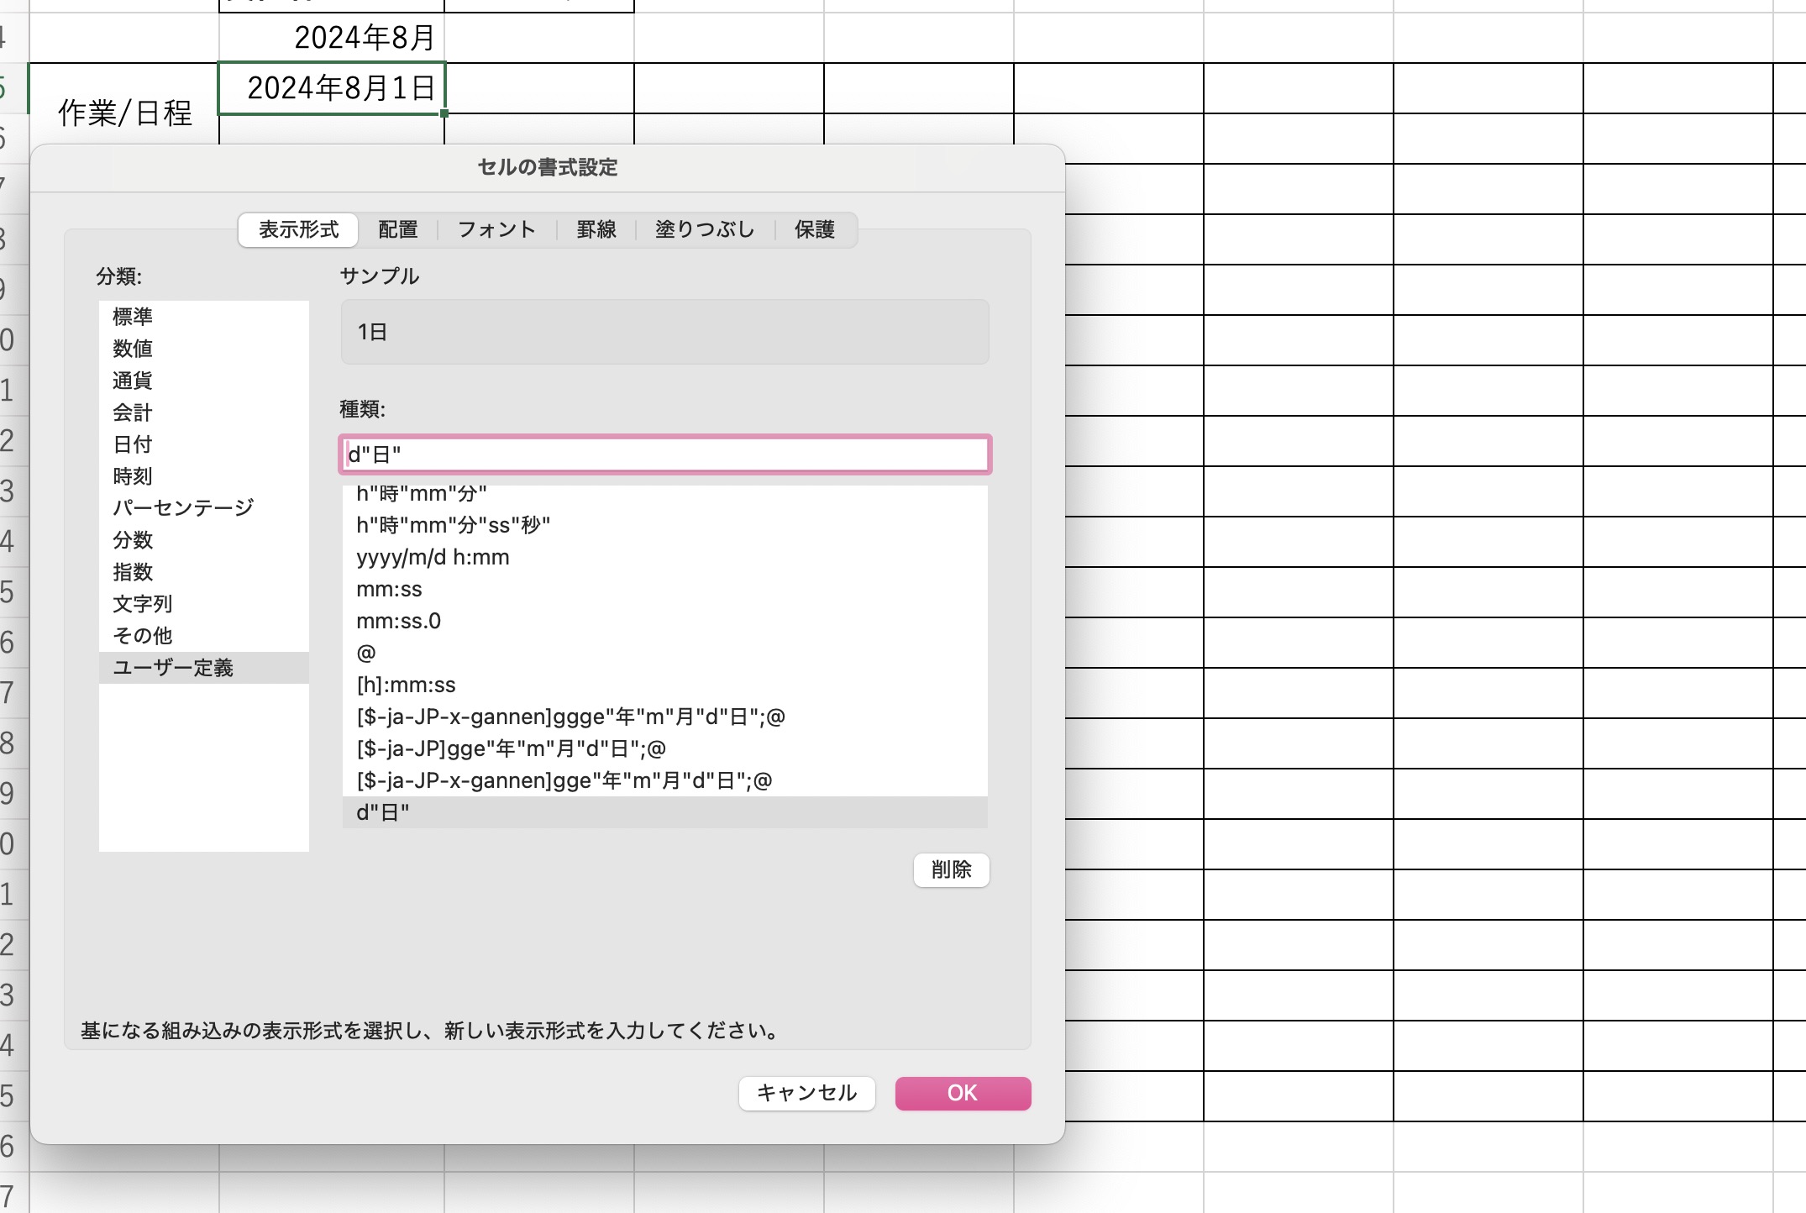Click the selected cell 2024年8月1日
Viewport: 1806px width, 1213px height.
point(332,88)
